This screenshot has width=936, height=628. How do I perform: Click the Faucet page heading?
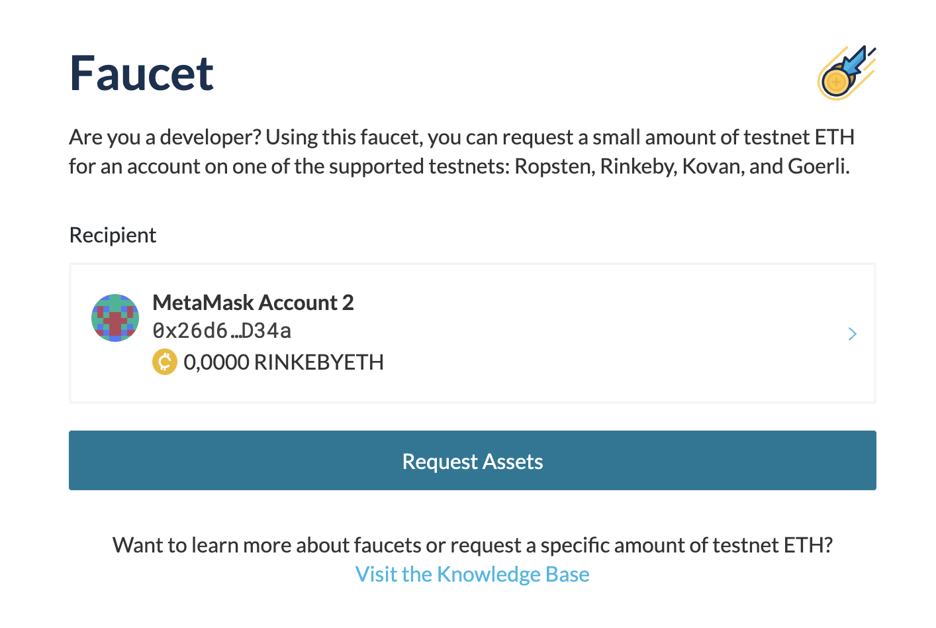click(142, 73)
